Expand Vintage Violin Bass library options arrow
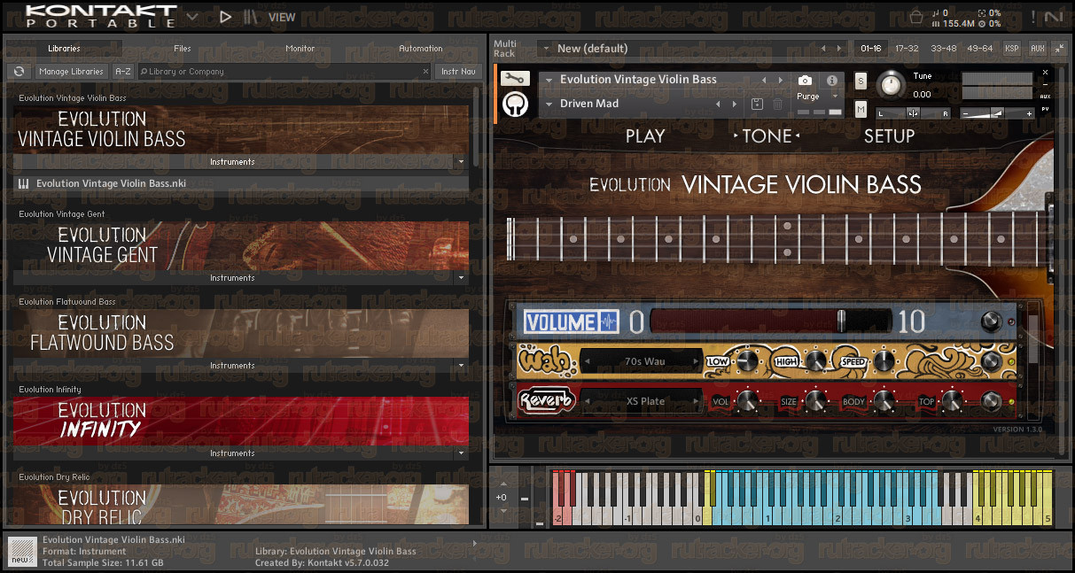Viewport: 1075px width, 573px height. pos(460,162)
